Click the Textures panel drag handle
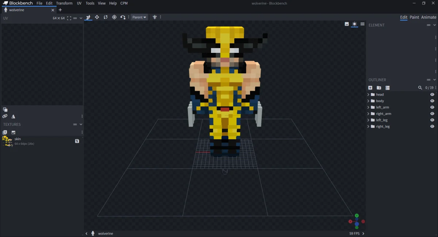The image size is (438, 237). (75, 124)
